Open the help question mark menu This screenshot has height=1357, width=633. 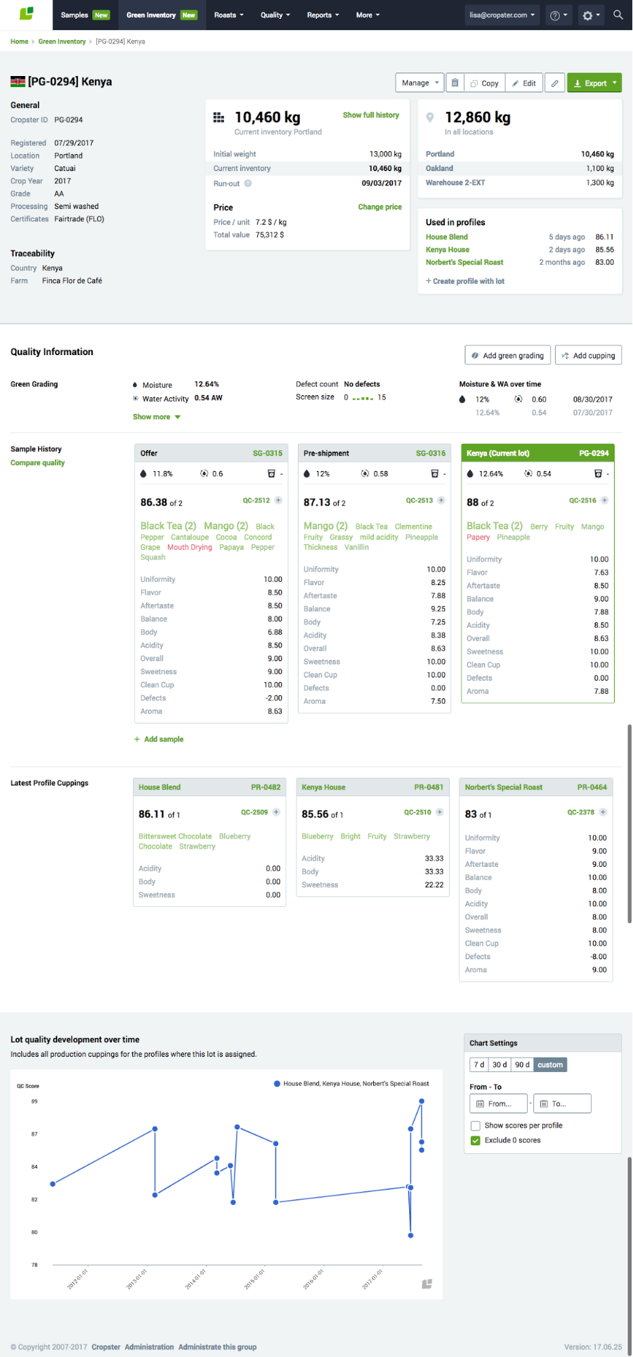(x=558, y=15)
